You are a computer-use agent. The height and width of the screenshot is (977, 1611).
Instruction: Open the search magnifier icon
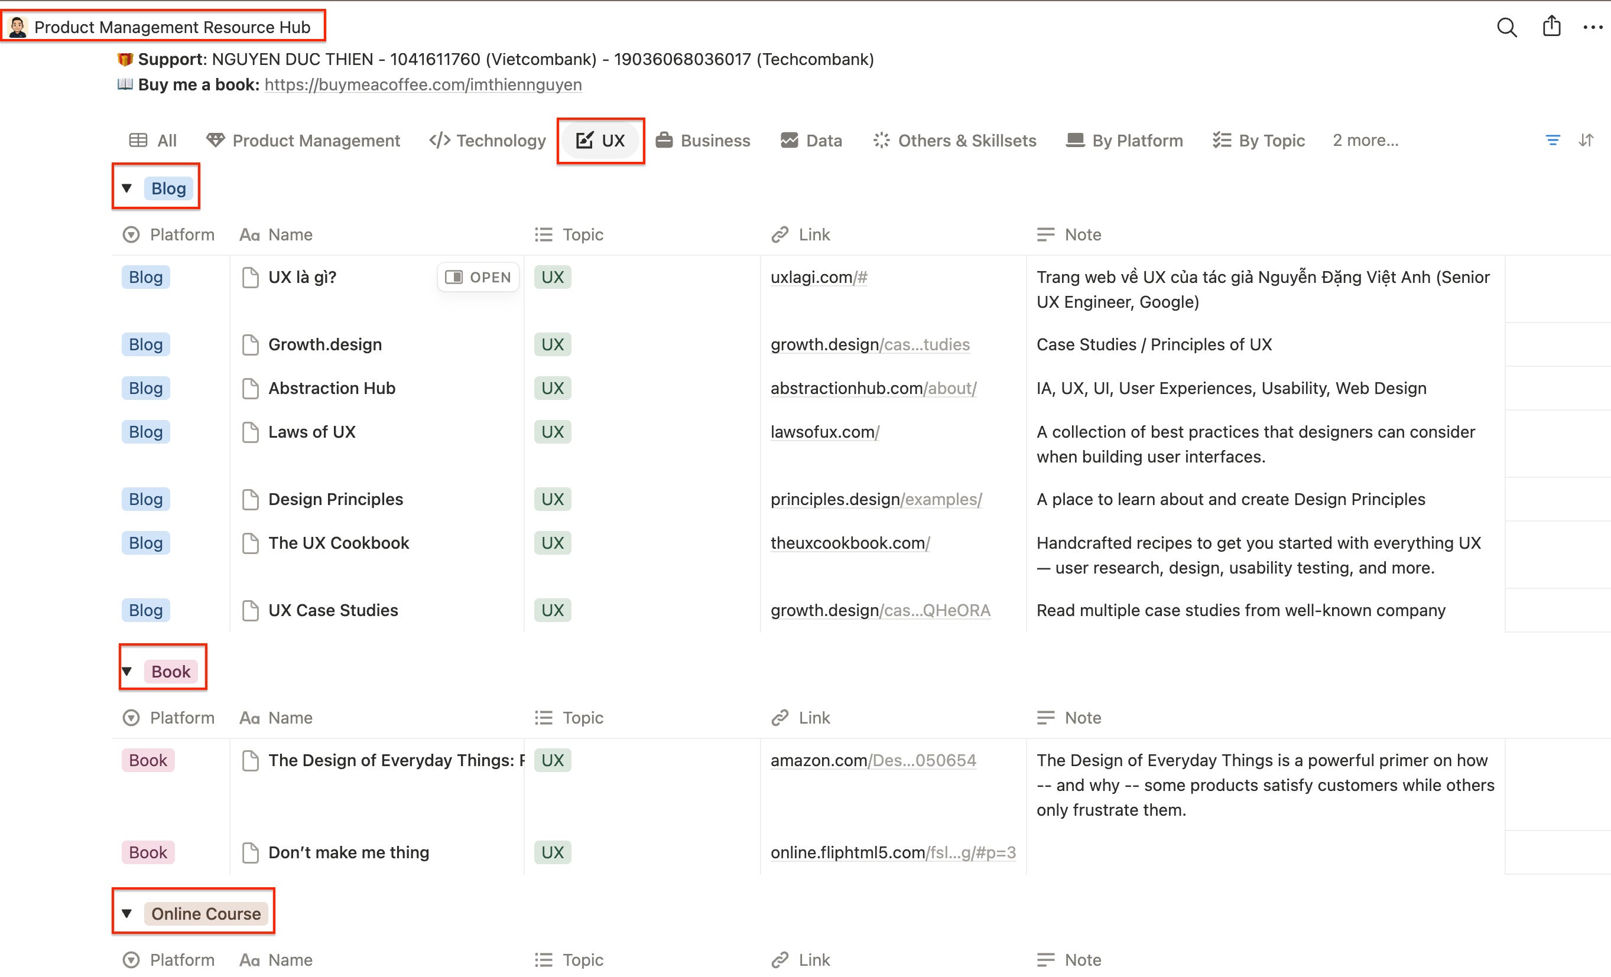1506,27
